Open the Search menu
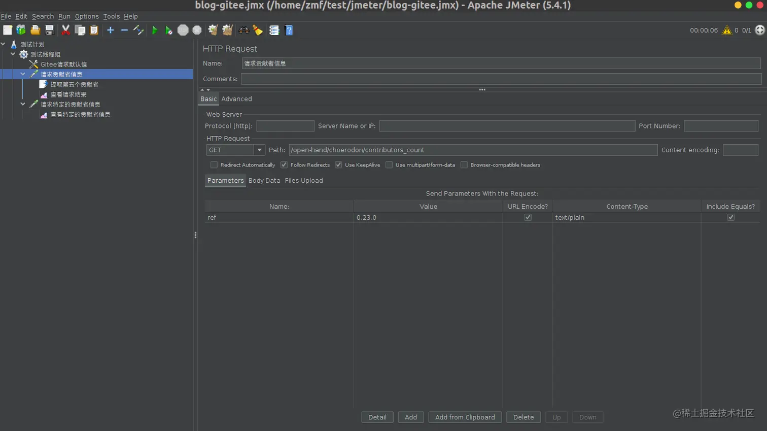767x431 pixels. pyautogui.click(x=43, y=16)
